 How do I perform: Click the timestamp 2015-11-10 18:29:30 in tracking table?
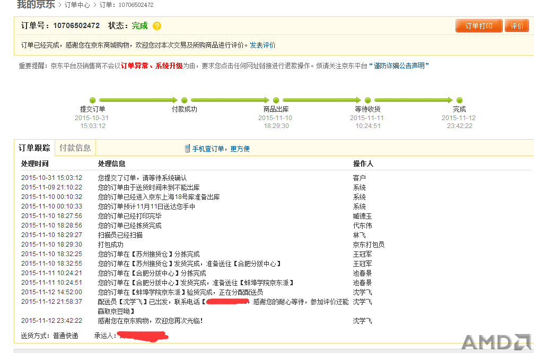point(52,245)
